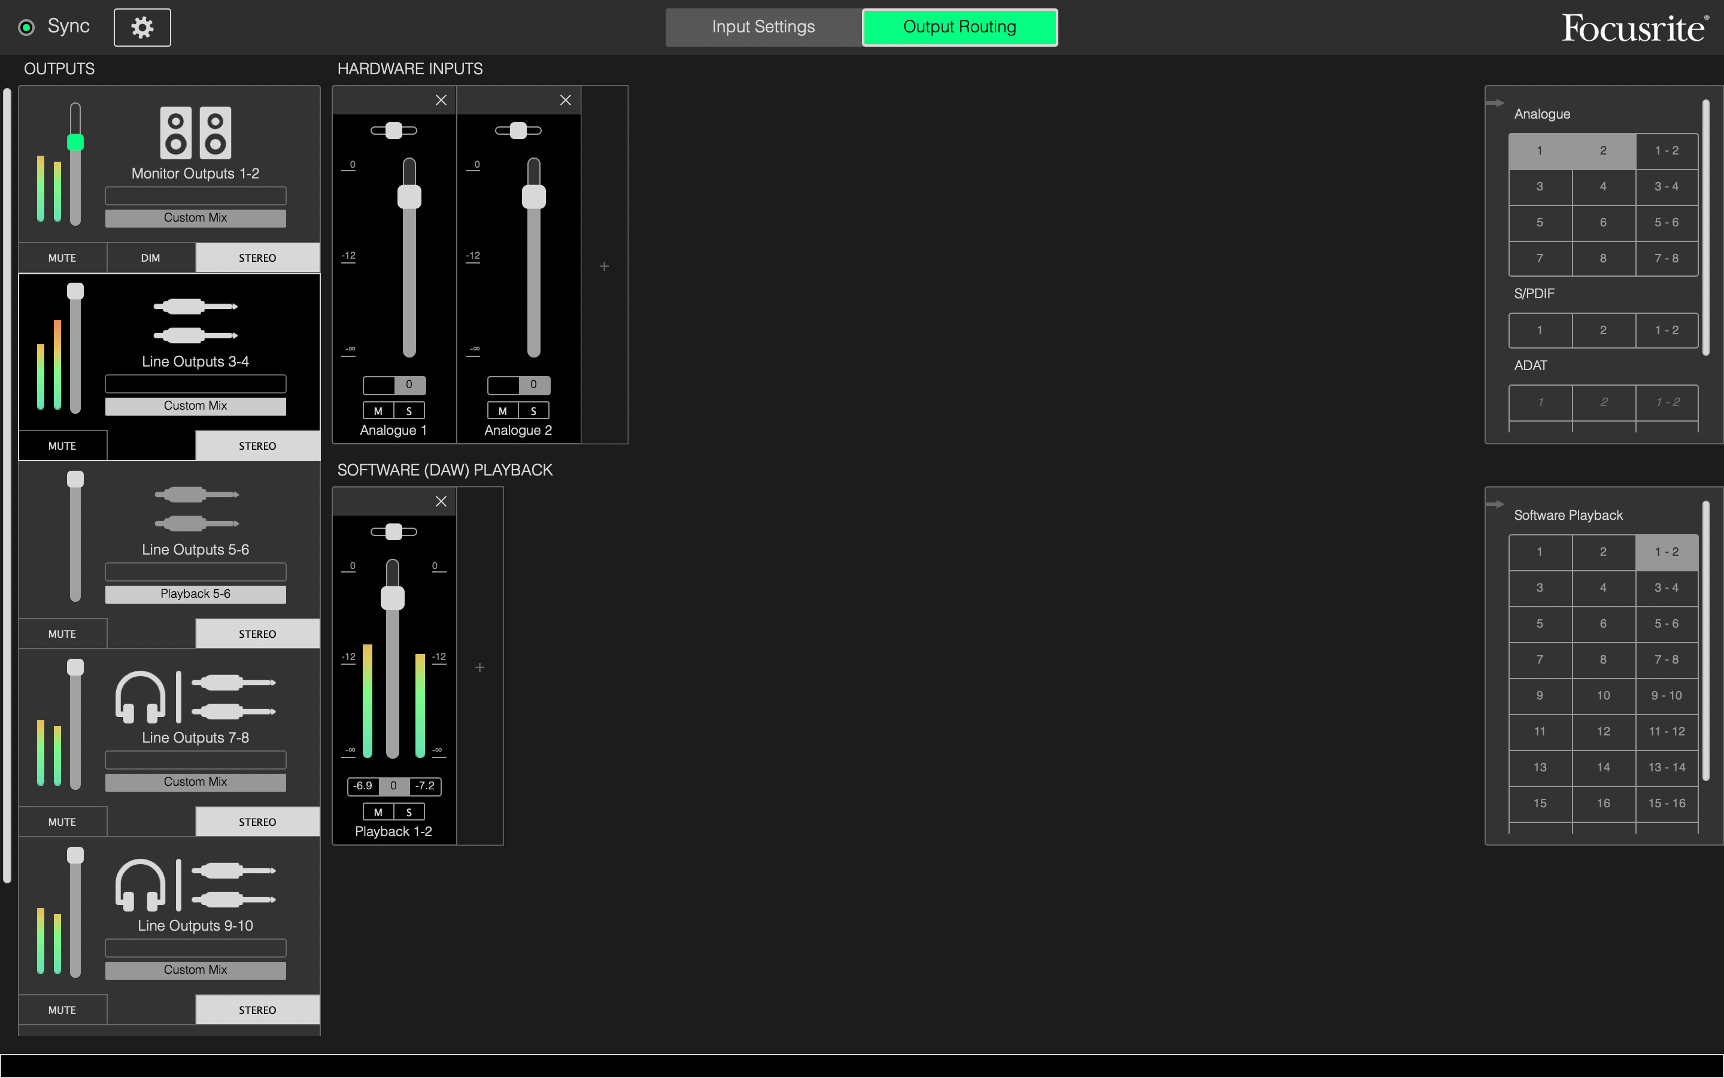The image size is (1724, 1078).
Task: Remove Analogue 2 channel with its X icon
Action: 565,101
